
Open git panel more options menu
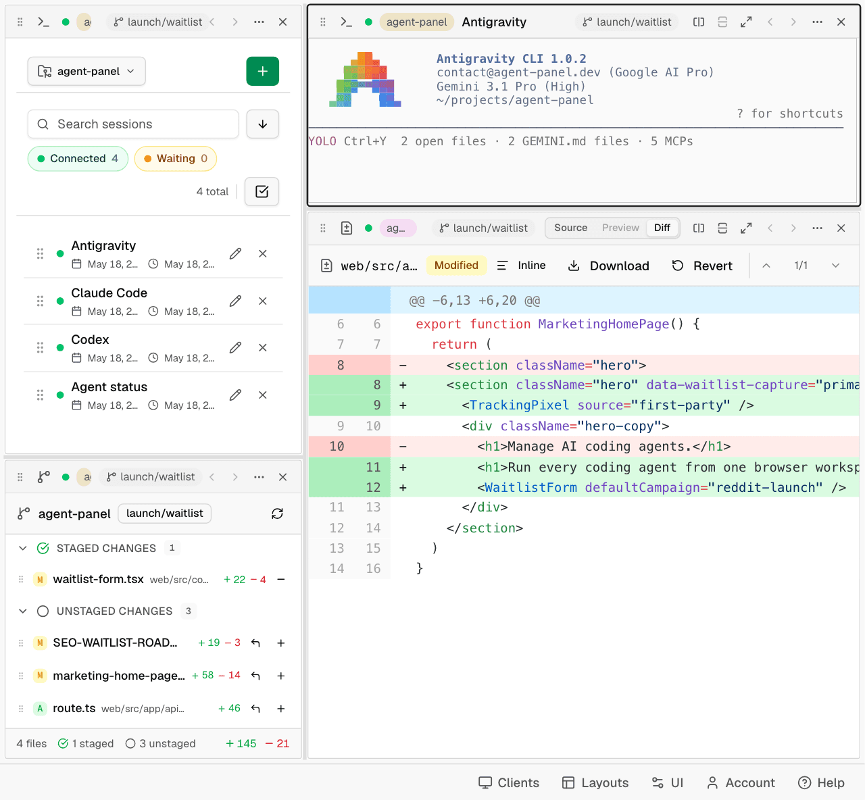(x=259, y=476)
